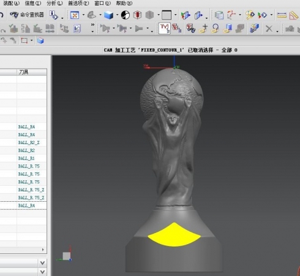Click the view triad cube in the viewport
300x276 pixels.
67,256
